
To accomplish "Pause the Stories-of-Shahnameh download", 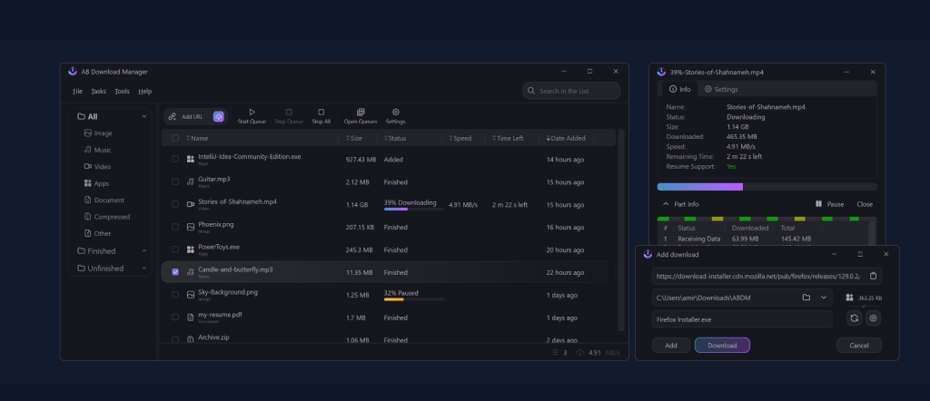I will [x=829, y=204].
